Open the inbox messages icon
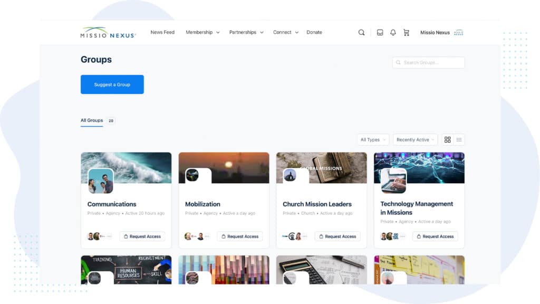 point(380,33)
